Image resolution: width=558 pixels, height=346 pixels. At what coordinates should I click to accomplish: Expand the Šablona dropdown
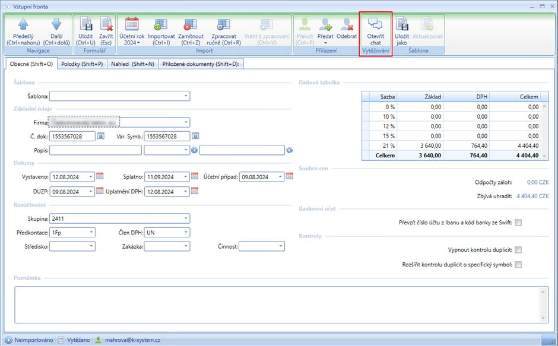click(186, 96)
